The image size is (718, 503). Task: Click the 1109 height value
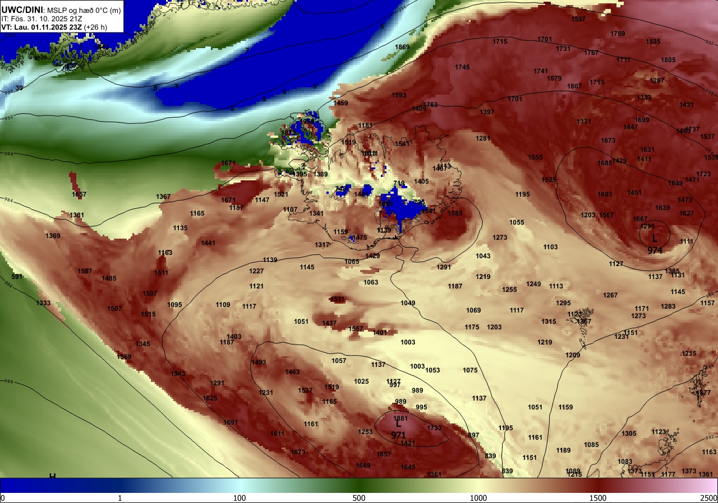(223, 305)
